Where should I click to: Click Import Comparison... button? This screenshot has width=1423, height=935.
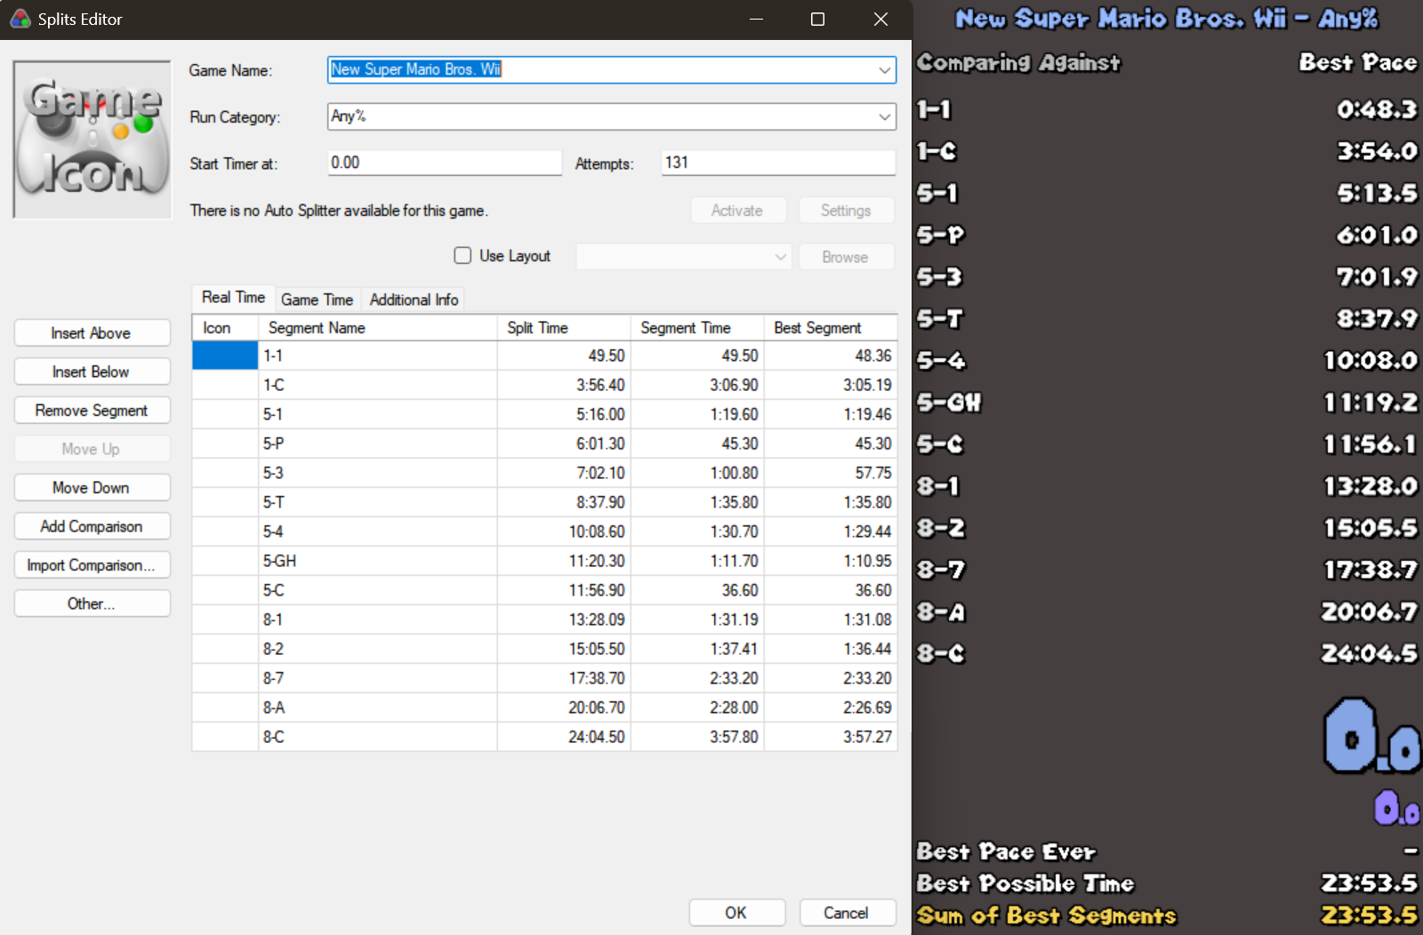coord(92,565)
